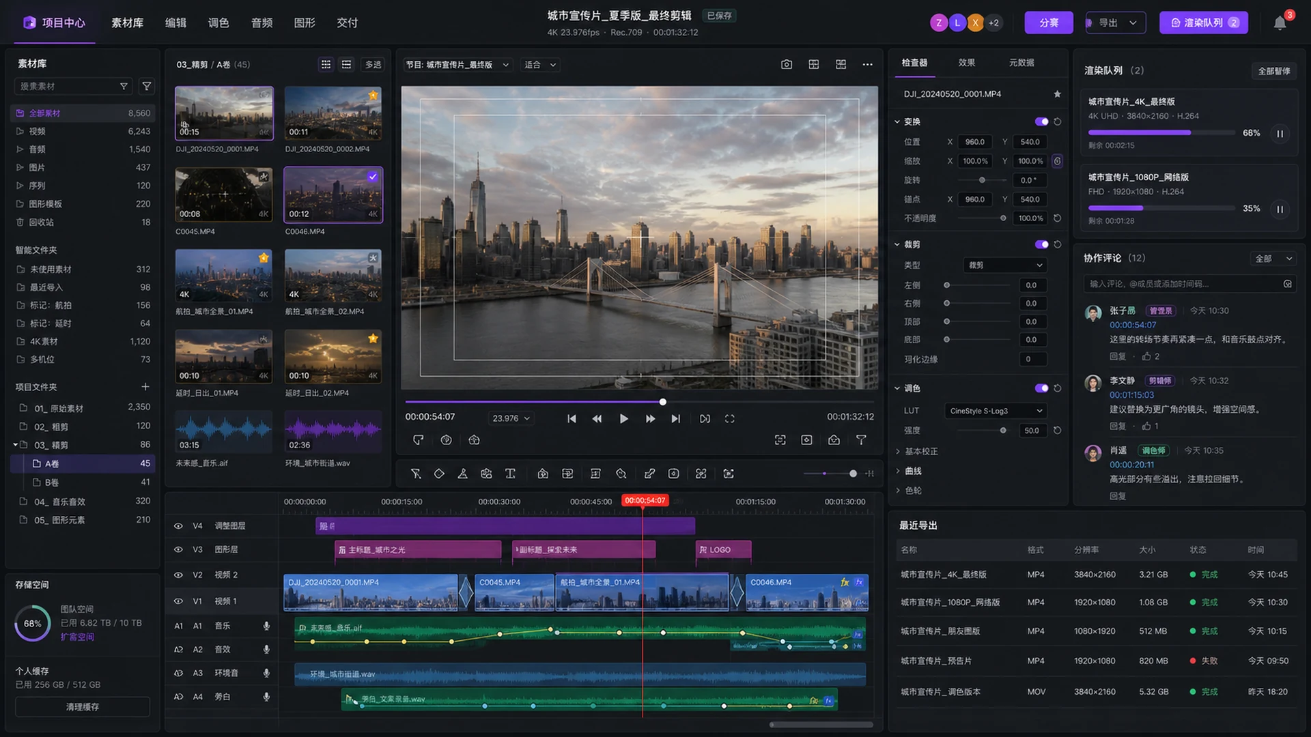1311x737 pixels.
Task: Click the LUT 强度 strength slider handle
Action: click(1003, 431)
